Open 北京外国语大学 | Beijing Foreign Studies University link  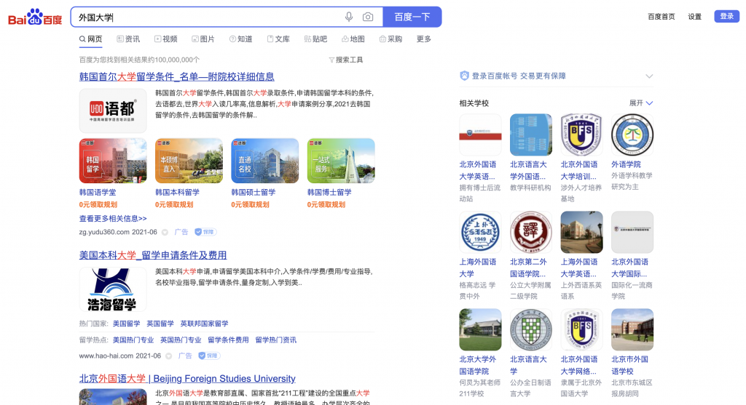(x=187, y=378)
